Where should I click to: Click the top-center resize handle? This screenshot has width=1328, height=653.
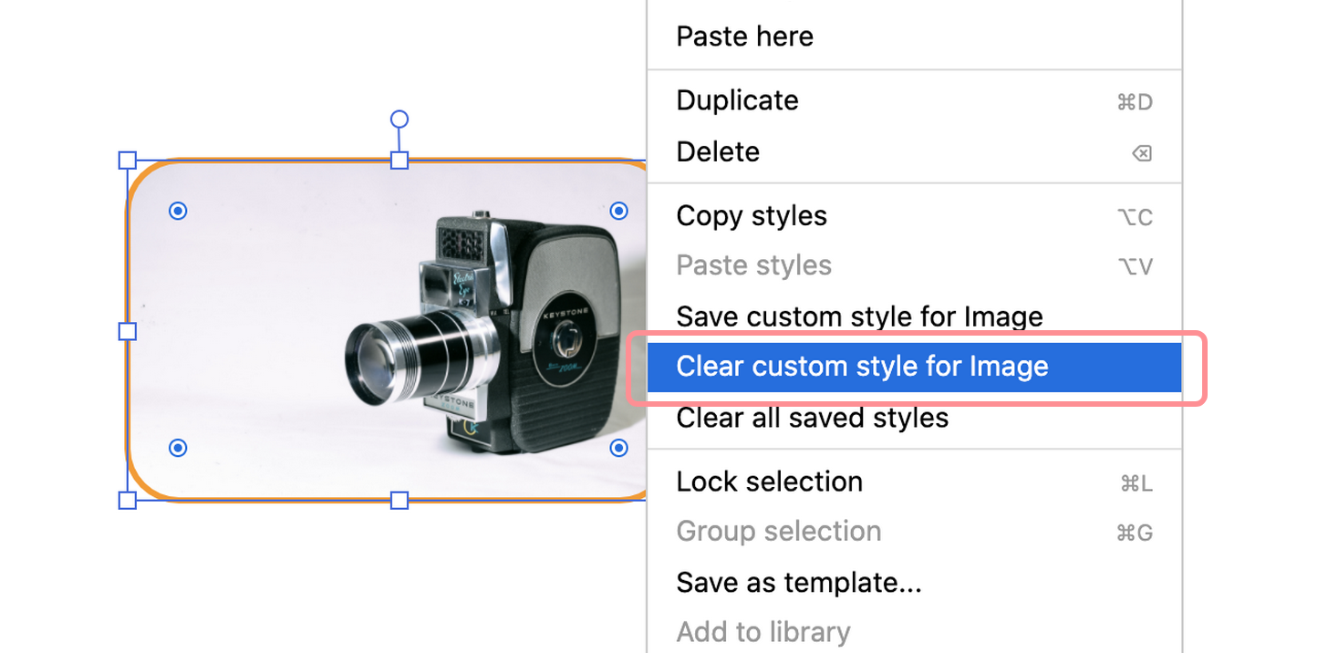tap(399, 160)
